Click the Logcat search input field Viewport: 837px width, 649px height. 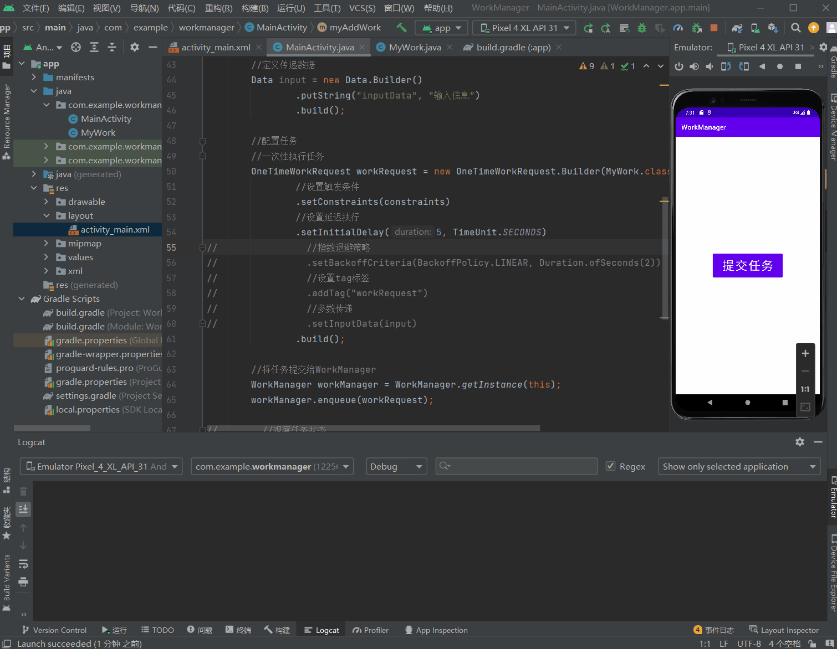pos(517,466)
